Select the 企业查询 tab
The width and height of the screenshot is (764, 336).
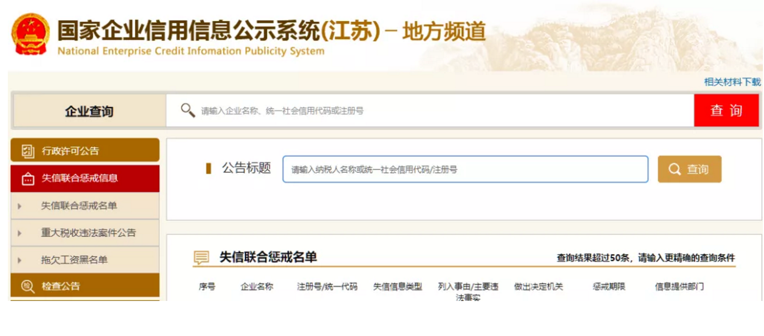89,111
